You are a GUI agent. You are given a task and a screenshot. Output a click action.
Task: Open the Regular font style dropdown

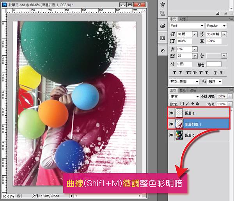pyautogui.click(x=224, y=26)
